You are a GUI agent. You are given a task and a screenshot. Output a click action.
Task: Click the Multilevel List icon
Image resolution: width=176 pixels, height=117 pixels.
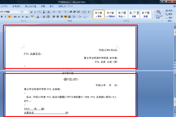(65, 12)
